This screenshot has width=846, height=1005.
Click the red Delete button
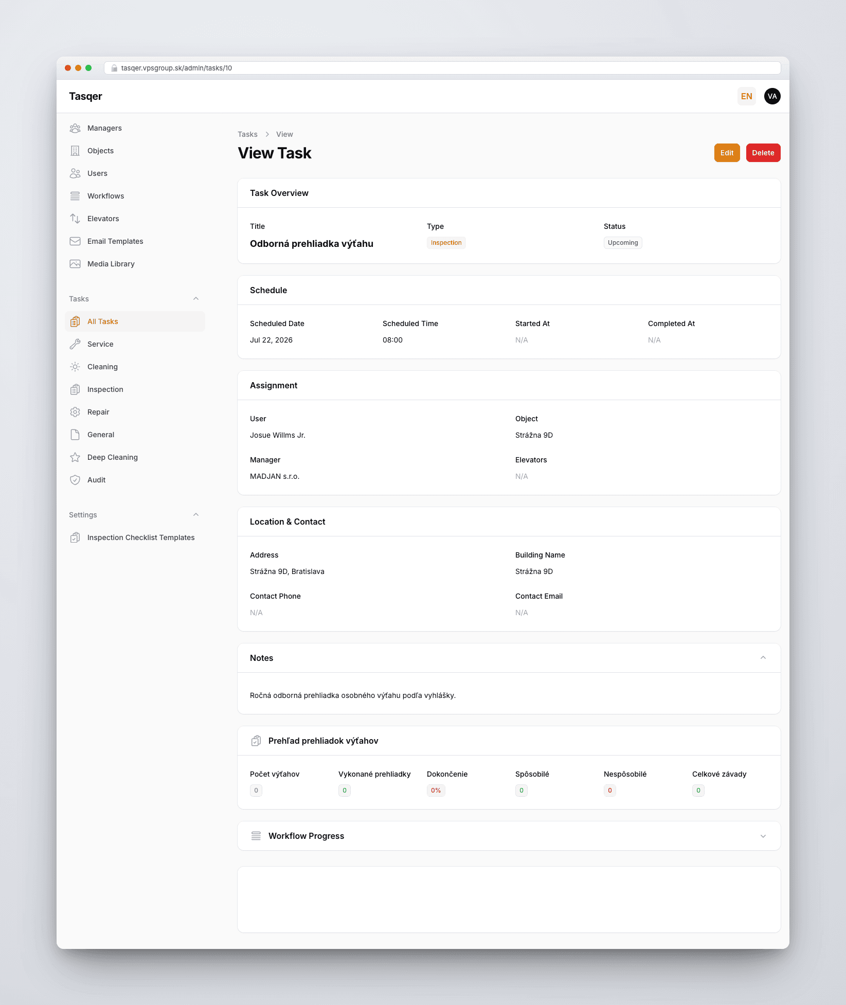(x=763, y=153)
